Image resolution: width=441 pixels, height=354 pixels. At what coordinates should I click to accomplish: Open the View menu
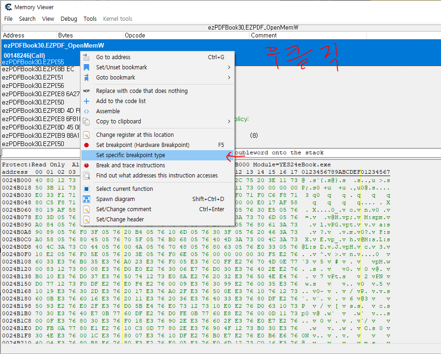(48, 19)
